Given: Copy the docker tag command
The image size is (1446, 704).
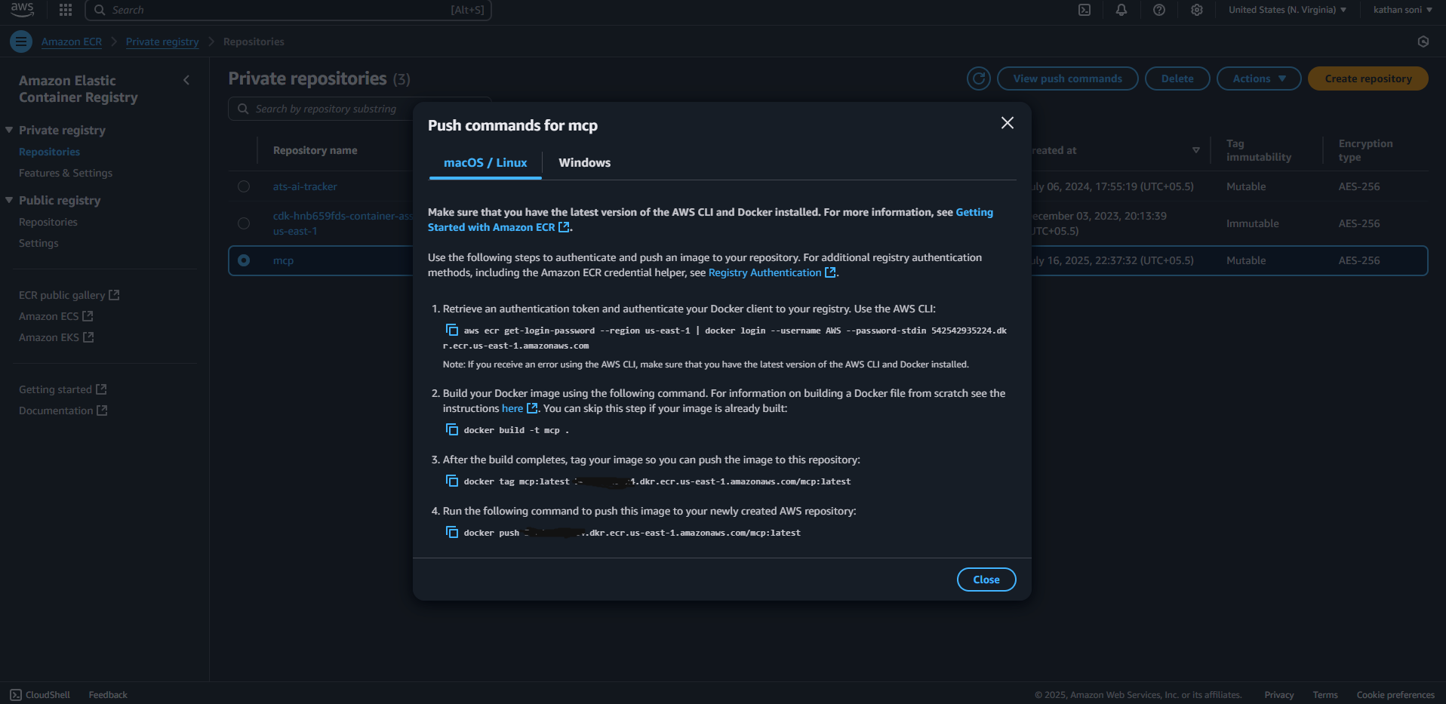Looking at the screenshot, I should [452, 480].
